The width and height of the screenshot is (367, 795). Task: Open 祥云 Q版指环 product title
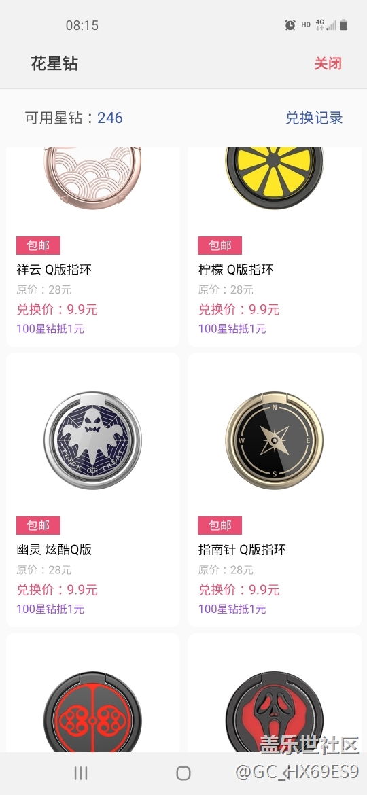pos(54,270)
